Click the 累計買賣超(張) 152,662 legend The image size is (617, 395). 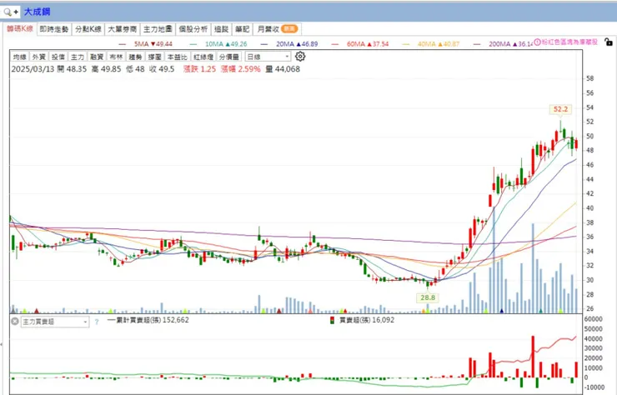[148, 320]
